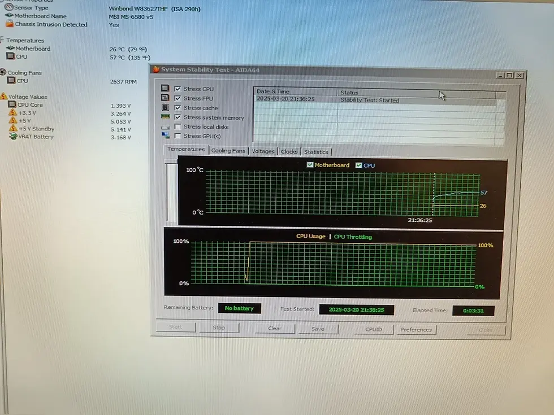Stop the stability test
The width and height of the screenshot is (554, 415).
tap(219, 327)
